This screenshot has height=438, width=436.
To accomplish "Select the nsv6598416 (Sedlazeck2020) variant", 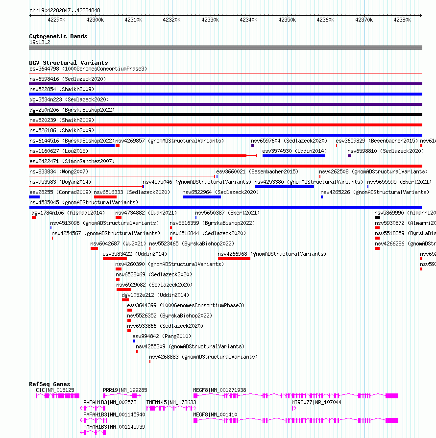I will (x=68, y=79).
